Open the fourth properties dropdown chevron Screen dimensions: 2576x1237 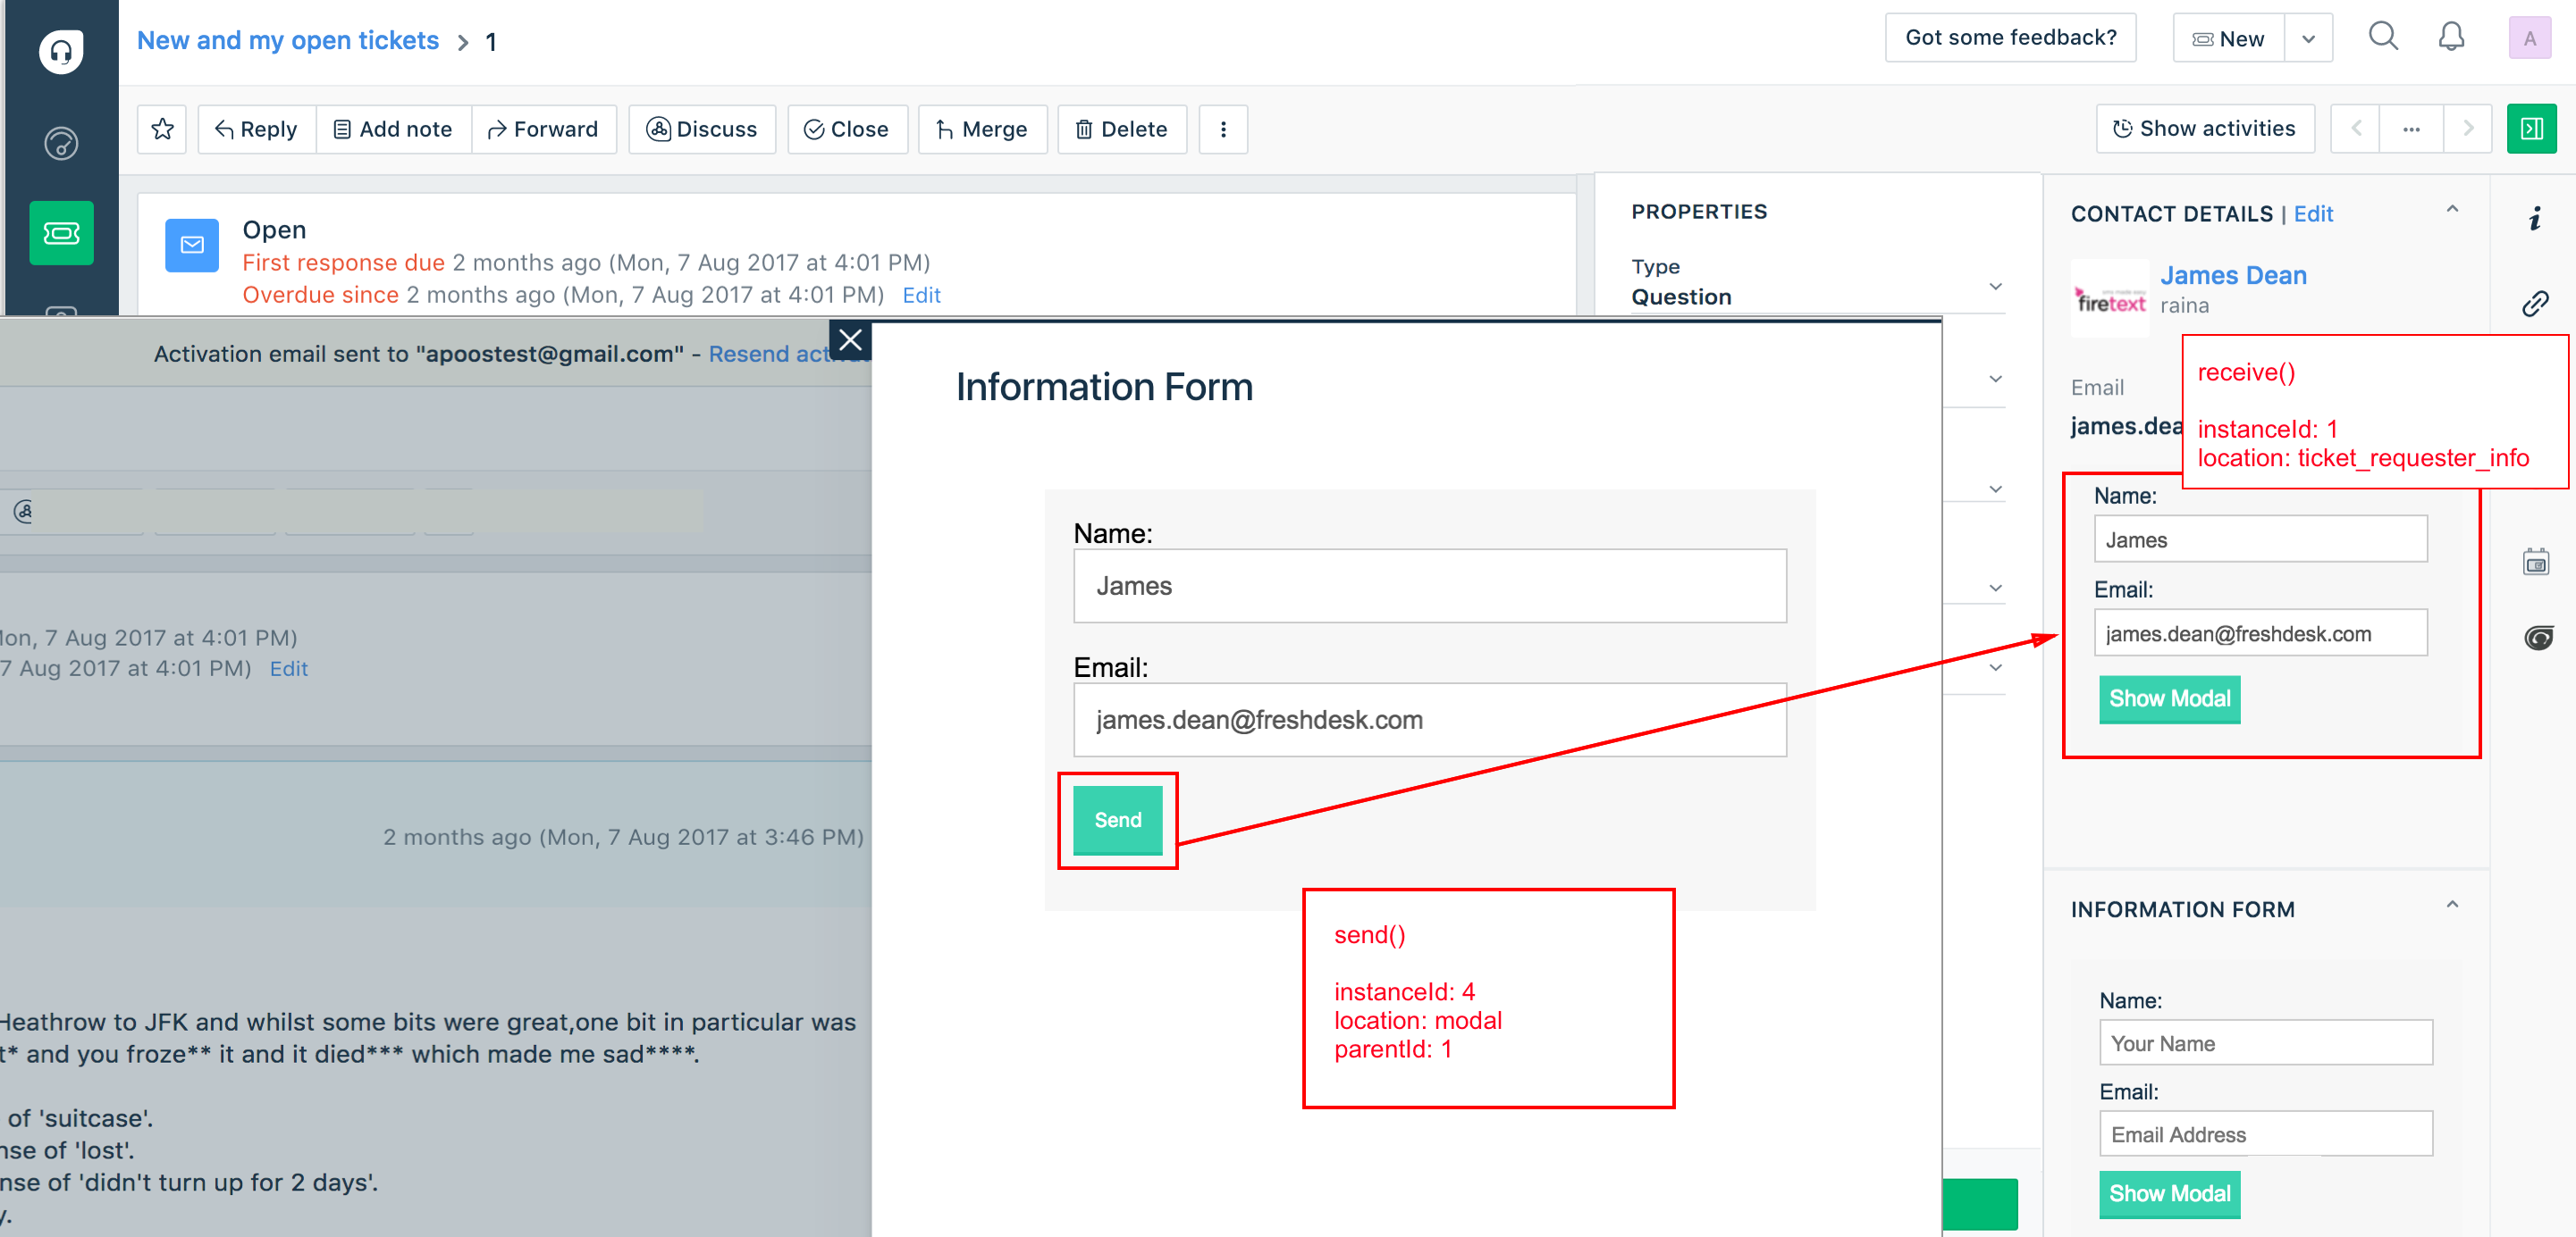click(1996, 589)
